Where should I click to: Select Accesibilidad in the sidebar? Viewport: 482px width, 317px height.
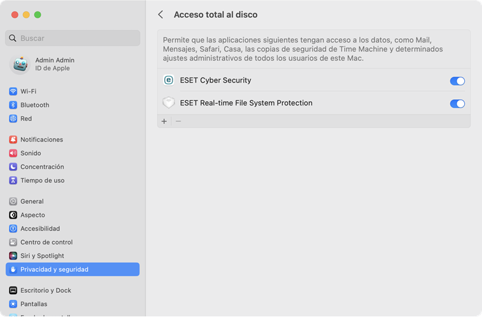tap(39, 229)
